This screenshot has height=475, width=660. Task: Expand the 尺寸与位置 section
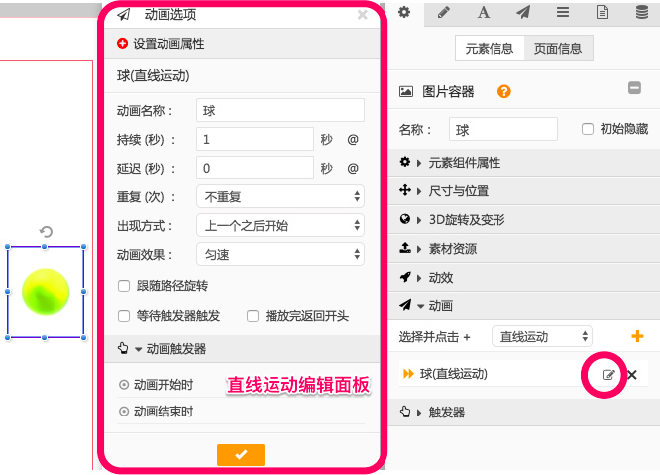click(458, 190)
